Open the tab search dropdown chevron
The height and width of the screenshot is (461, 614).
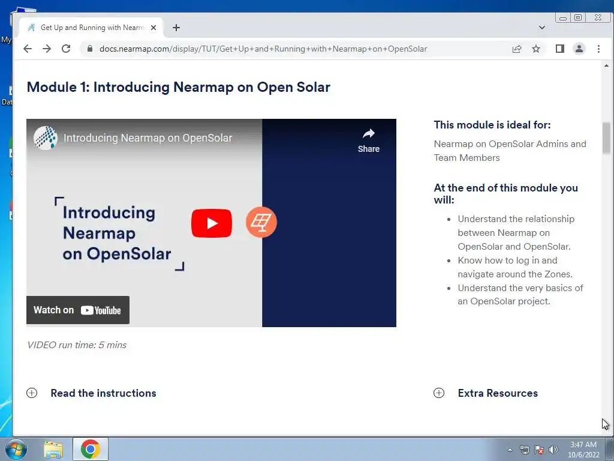point(542,28)
